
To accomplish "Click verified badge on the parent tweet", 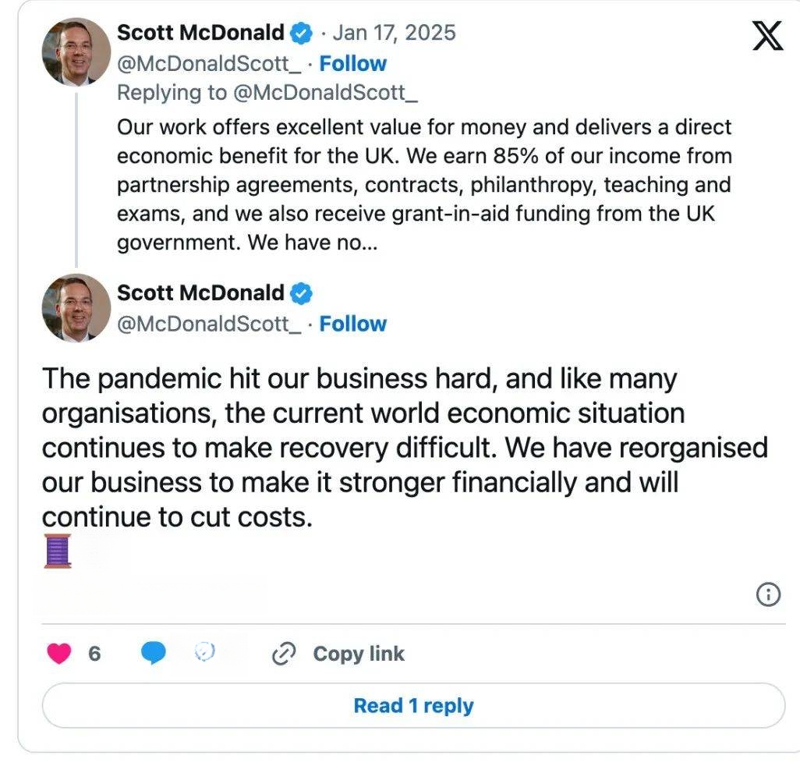I will tap(301, 34).
